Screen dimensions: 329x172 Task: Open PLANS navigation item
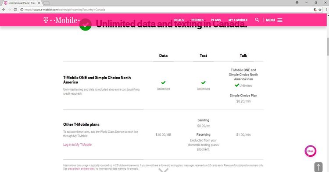point(216,20)
